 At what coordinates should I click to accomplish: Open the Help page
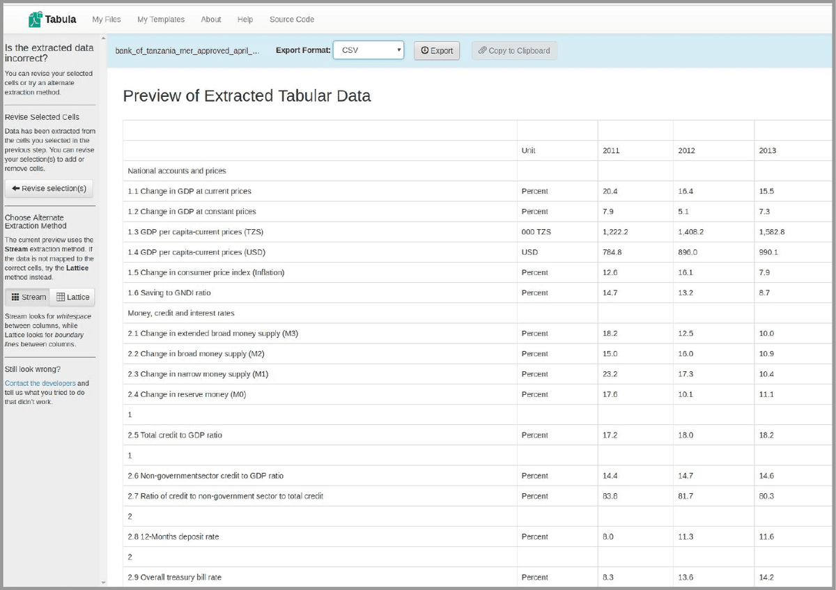tap(245, 20)
